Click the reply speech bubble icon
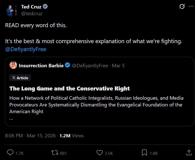This screenshot has width=195, height=160. [x=10, y=153]
